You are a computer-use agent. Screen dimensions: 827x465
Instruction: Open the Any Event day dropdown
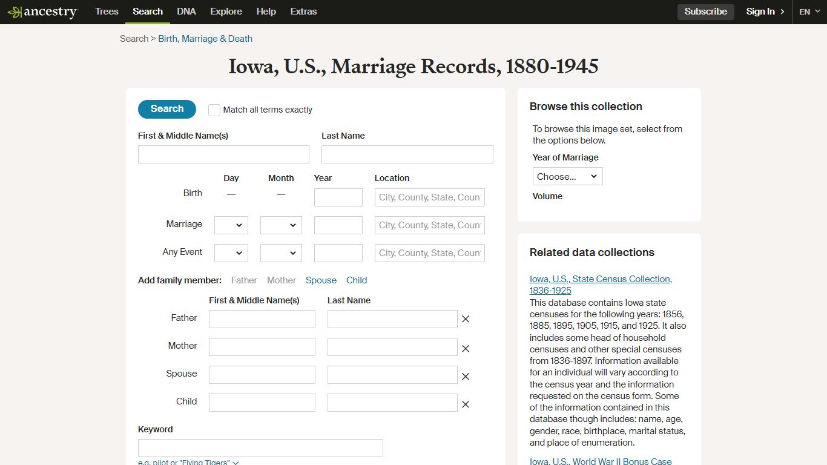coord(231,253)
